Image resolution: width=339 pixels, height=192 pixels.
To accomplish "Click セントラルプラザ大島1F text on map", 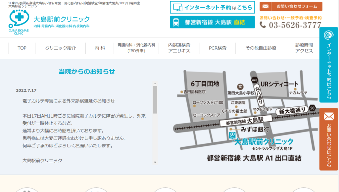I will [272, 148].
